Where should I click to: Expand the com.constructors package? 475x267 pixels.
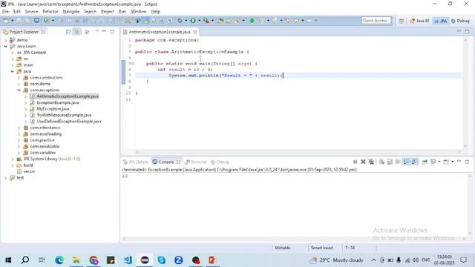tap(19, 78)
